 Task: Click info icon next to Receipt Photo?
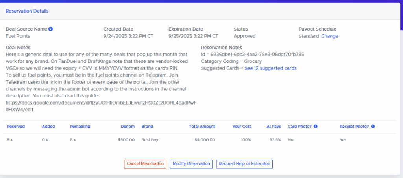(372, 127)
